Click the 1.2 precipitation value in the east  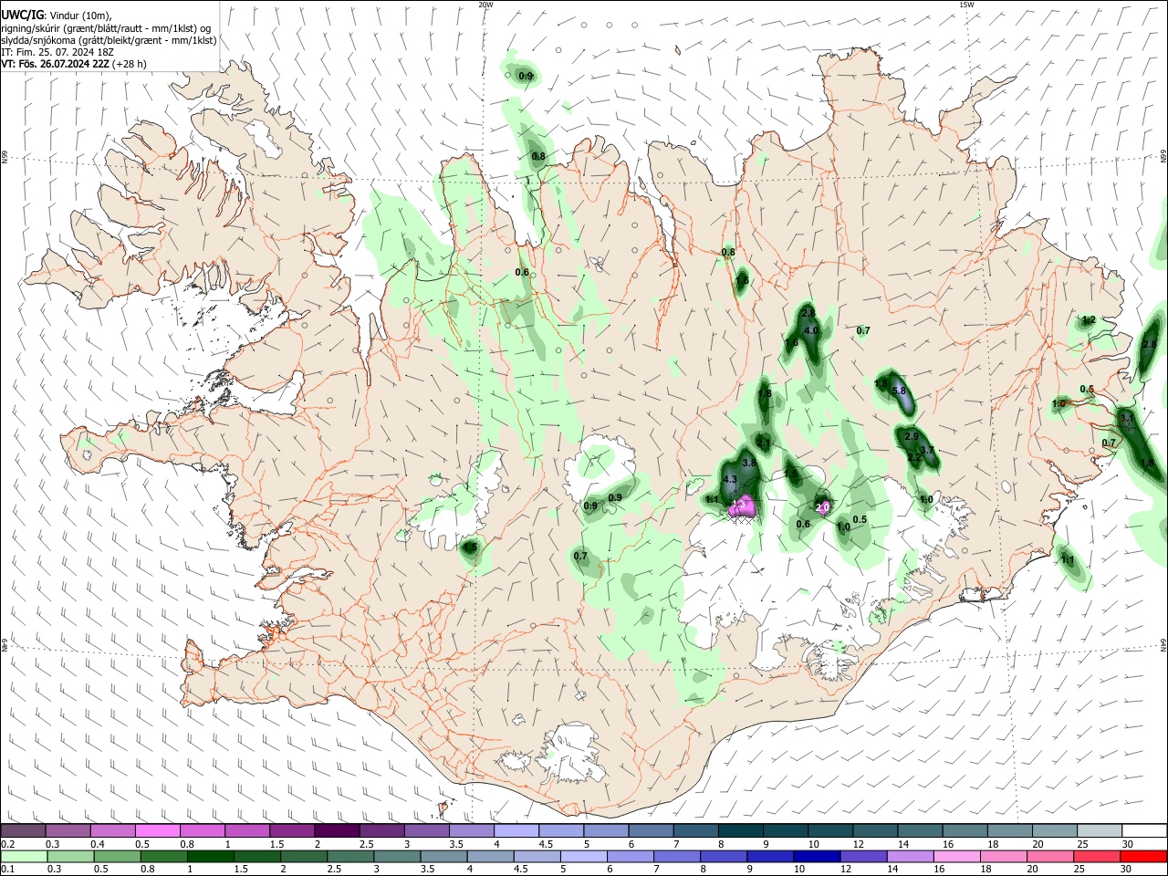1088,320
